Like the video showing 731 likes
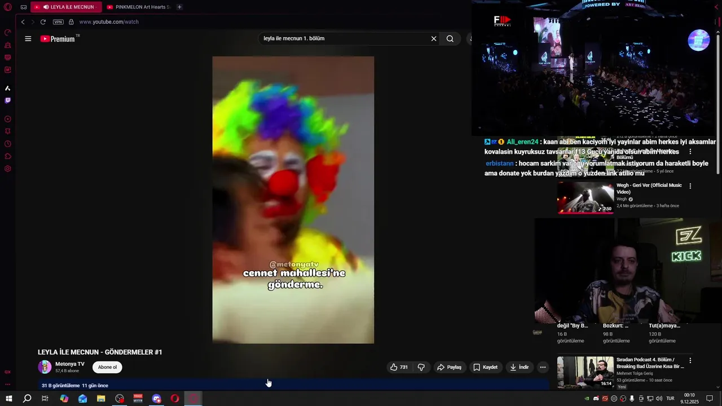 pos(399,367)
